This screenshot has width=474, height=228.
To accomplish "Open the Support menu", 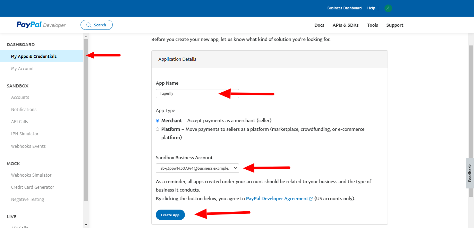I will (395, 25).
